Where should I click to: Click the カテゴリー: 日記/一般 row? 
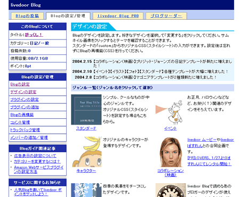pyautogui.click(x=37, y=43)
